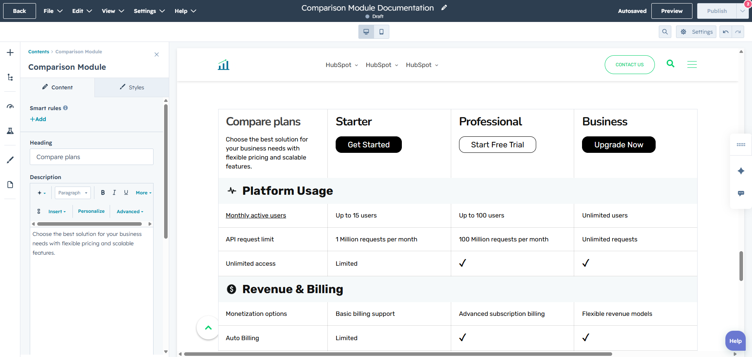Image resolution: width=752 pixels, height=357 pixels.
Task: Open the Advanced dropdown
Action: tap(130, 212)
